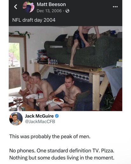131x164 pixels.
Task: Click the Jack McGuire display name
Action: click(39, 116)
